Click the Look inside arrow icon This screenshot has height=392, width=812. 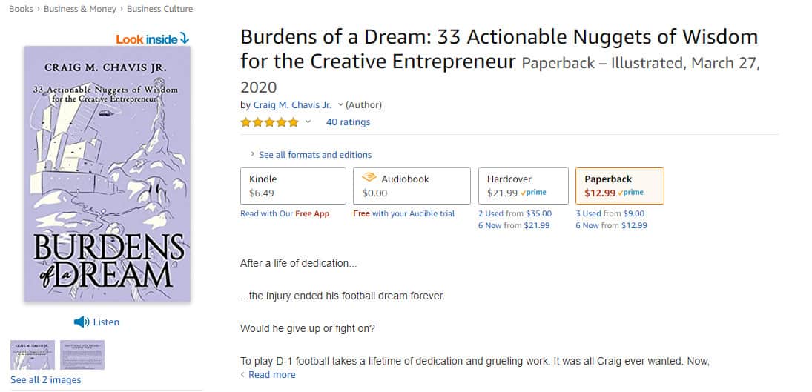[x=185, y=39]
